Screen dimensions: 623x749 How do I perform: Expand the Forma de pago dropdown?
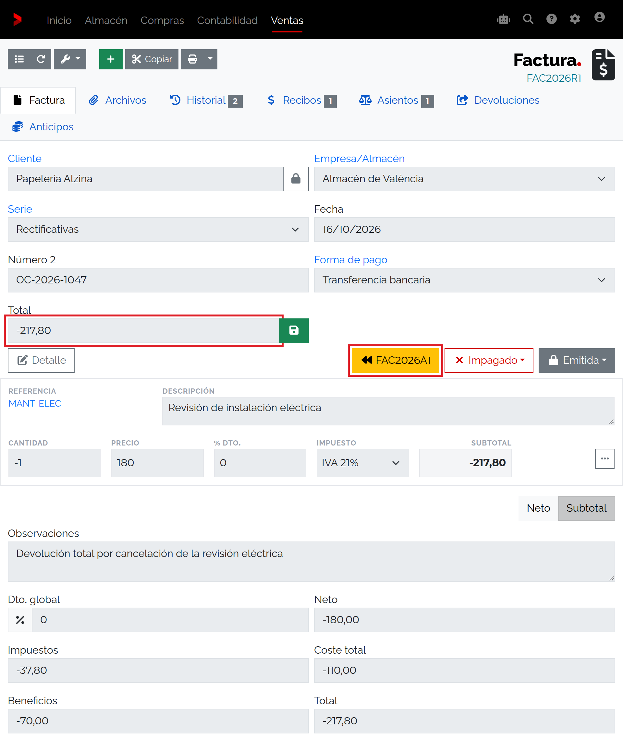(464, 280)
